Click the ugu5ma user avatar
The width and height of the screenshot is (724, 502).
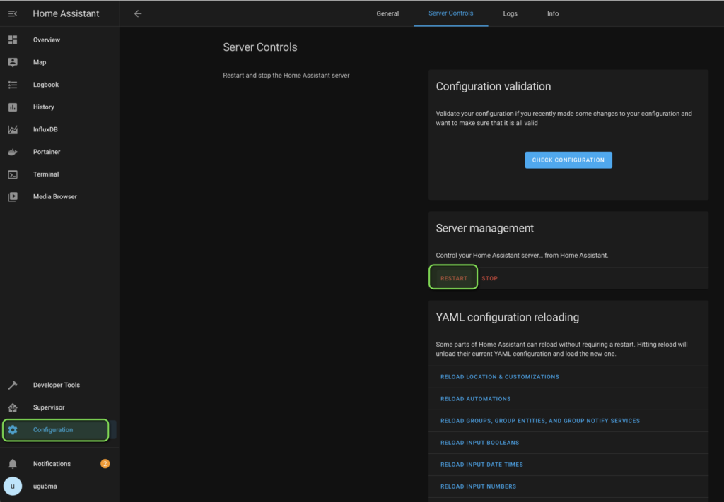(13, 486)
